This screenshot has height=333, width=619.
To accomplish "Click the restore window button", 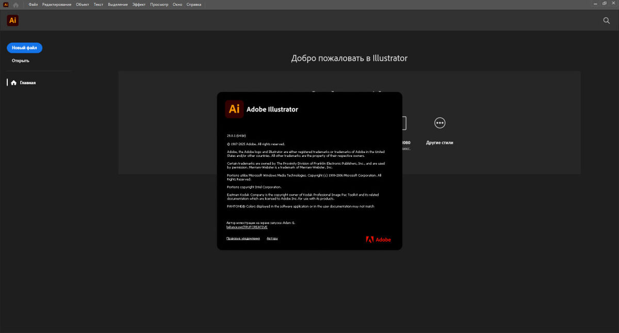I will click(x=605, y=3).
